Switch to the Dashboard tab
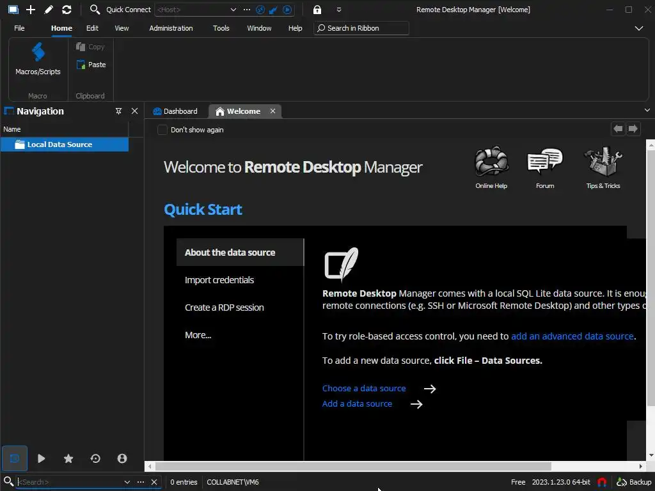The width and height of the screenshot is (655, 491). coord(175,111)
